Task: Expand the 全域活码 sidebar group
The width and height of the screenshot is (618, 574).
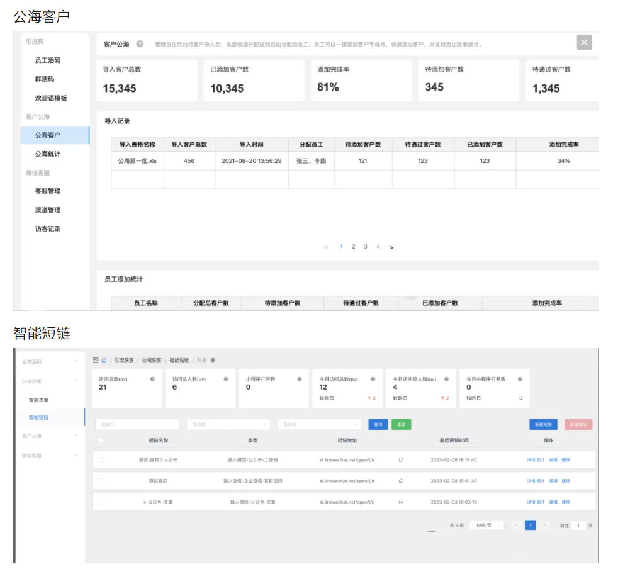Action: (50, 362)
